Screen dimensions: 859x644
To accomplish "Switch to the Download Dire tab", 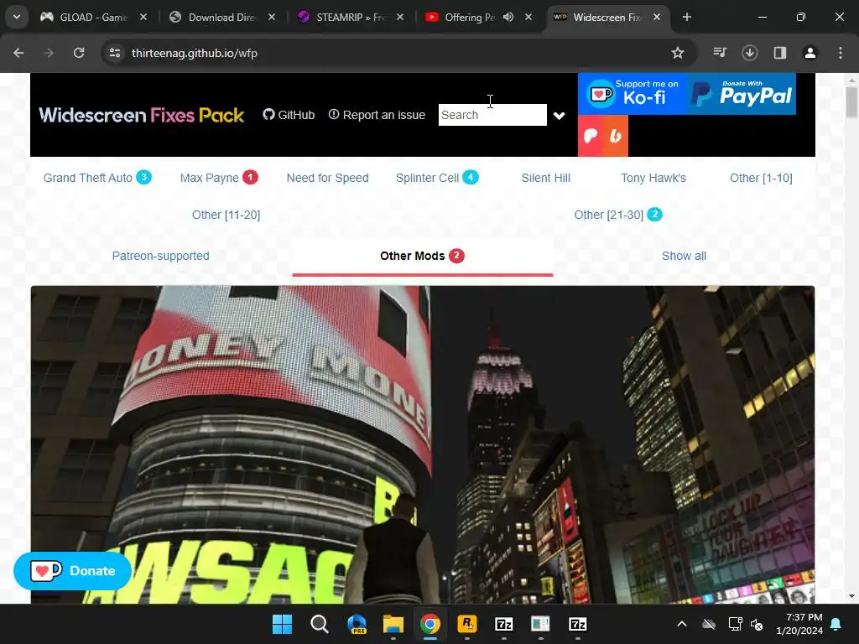I will pos(221,17).
